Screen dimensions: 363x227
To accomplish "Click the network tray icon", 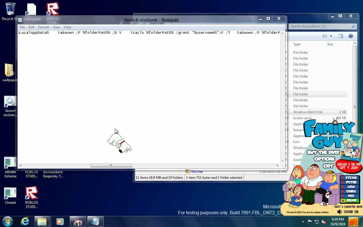I will (x=317, y=222).
